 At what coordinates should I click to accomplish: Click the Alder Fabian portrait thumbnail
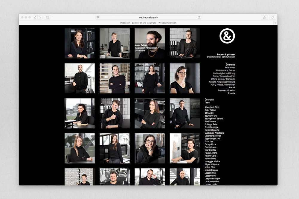tap(149, 43)
